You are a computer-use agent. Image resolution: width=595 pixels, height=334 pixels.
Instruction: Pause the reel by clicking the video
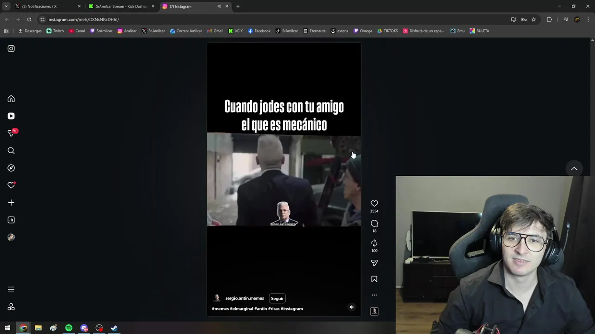(x=284, y=180)
